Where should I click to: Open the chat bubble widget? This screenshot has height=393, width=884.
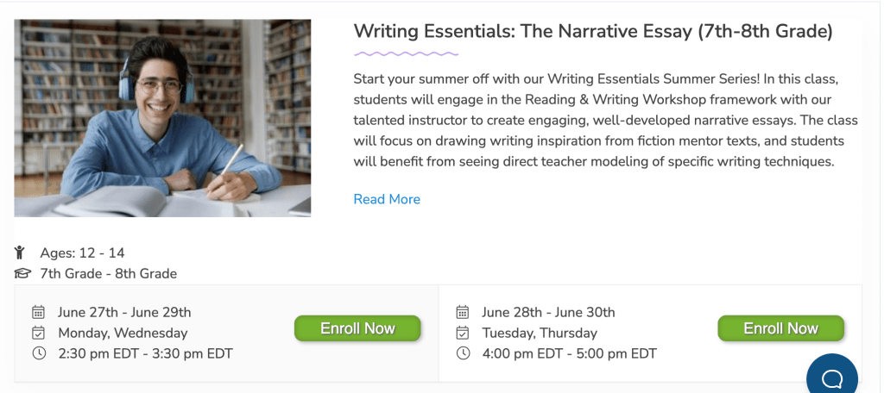(x=831, y=377)
